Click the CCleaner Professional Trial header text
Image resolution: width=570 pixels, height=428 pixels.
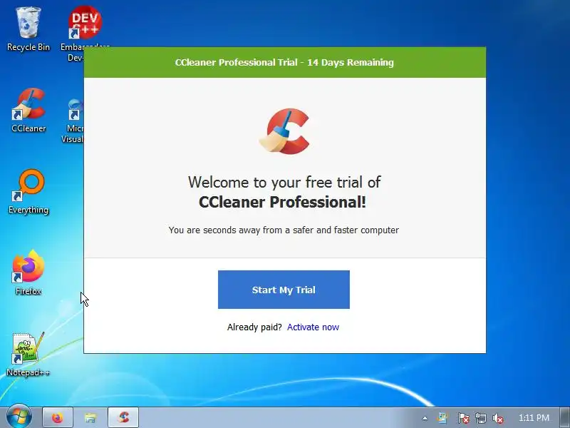coord(284,62)
